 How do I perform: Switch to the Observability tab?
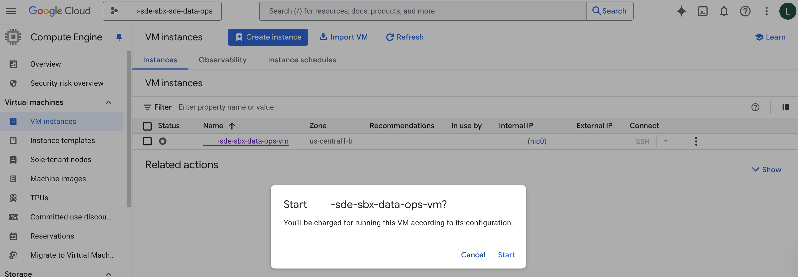[222, 60]
